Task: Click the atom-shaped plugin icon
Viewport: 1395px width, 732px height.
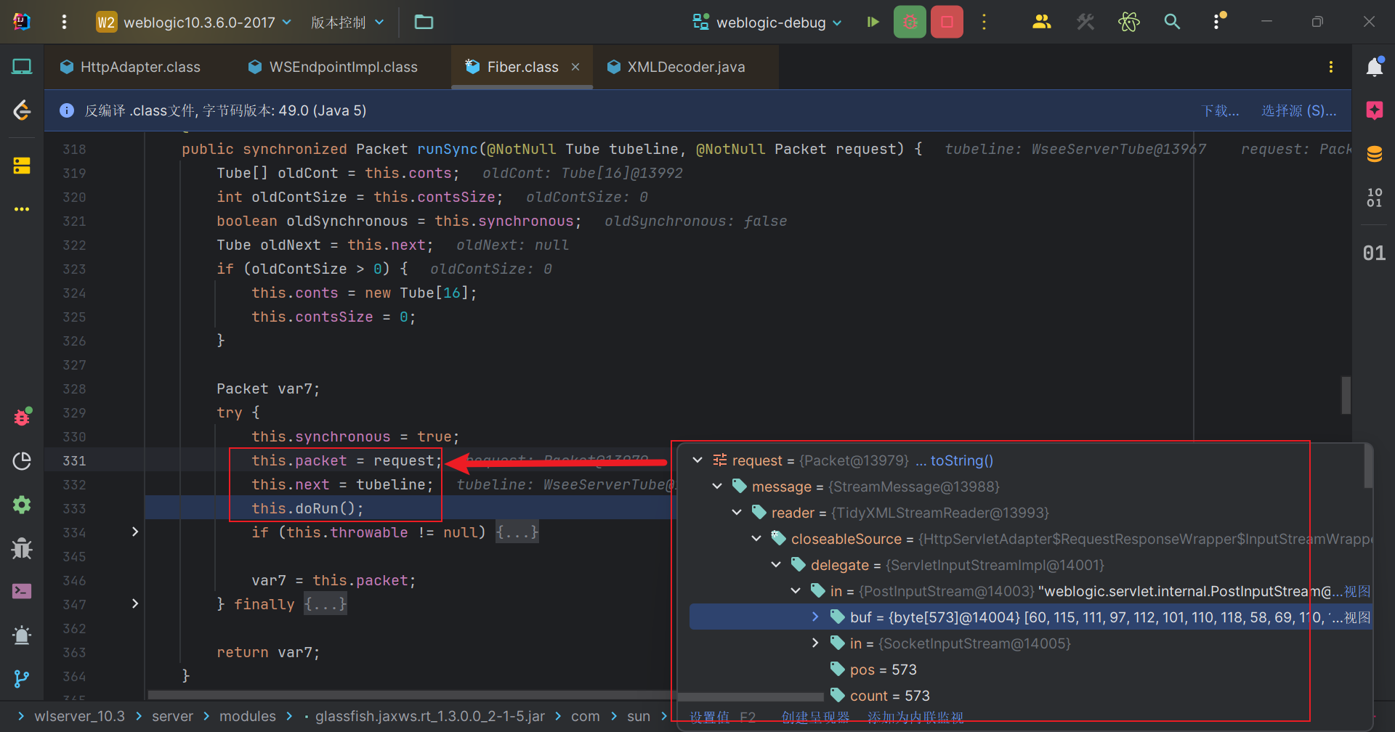Action: 1129,22
